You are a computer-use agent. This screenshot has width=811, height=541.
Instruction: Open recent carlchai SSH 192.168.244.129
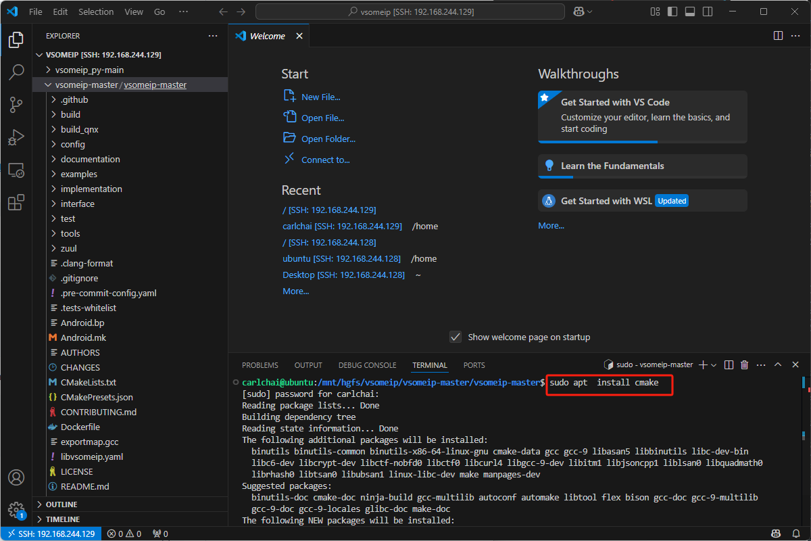[x=342, y=226]
